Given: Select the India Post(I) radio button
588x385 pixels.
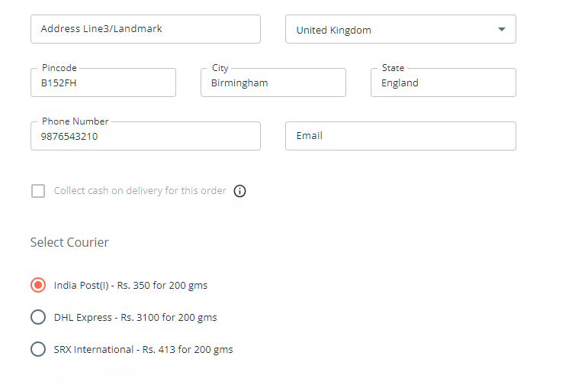Looking at the screenshot, I should [38, 285].
